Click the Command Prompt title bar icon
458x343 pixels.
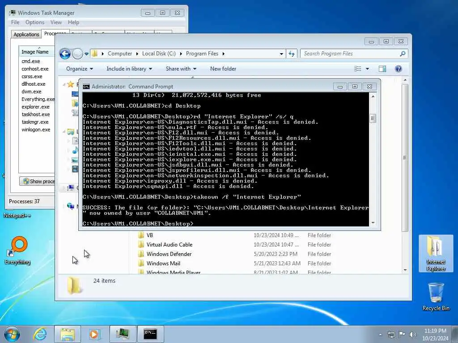86,87
